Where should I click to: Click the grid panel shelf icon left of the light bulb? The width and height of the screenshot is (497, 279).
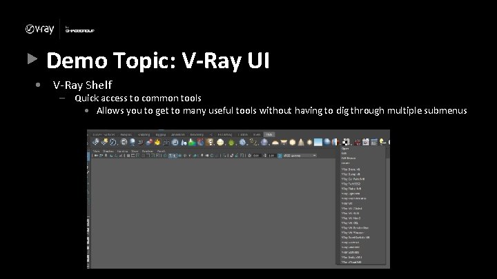tap(374, 143)
